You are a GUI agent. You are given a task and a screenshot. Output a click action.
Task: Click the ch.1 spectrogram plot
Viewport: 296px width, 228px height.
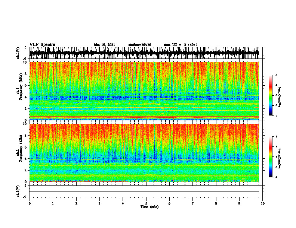[144, 91]
